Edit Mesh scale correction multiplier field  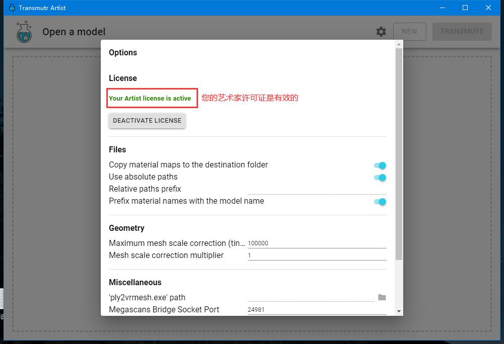[317, 255]
